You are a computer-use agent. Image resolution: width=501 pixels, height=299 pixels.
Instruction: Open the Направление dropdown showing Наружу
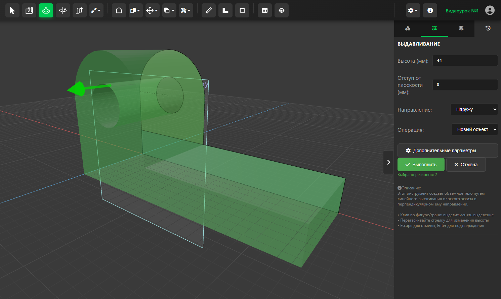pyautogui.click(x=474, y=109)
